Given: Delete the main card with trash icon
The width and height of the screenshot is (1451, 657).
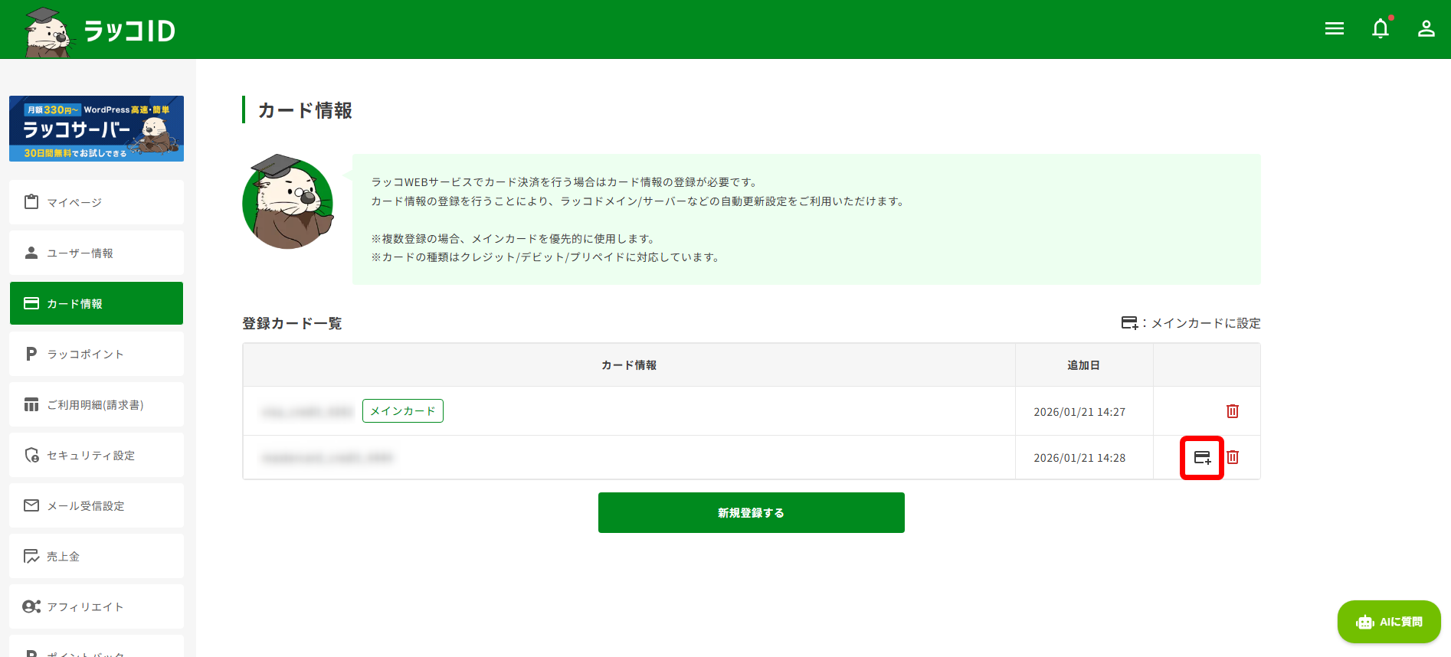Looking at the screenshot, I should [x=1233, y=411].
